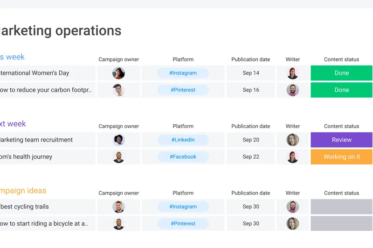The width and height of the screenshot is (373, 248).
Task: Click writer avatar for Marketing team recruitment
Action: (293, 140)
